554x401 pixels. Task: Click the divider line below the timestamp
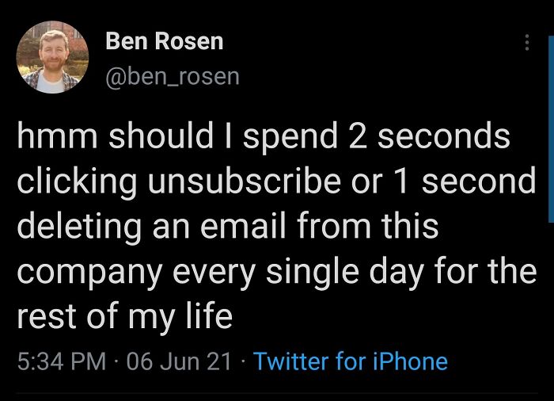pyautogui.click(x=277, y=393)
